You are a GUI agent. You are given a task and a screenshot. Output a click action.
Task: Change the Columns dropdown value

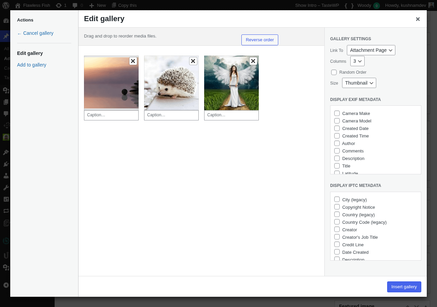357,61
